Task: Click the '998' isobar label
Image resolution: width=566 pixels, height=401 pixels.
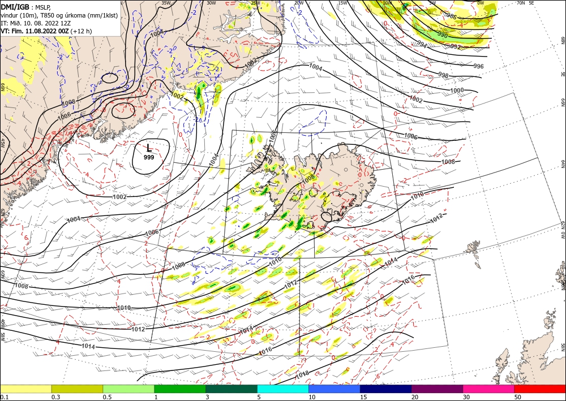Action: pos(443,75)
